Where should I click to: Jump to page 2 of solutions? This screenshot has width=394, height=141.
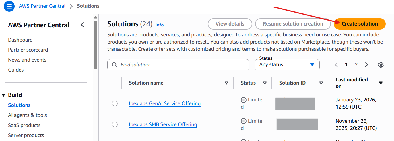pos(356,65)
